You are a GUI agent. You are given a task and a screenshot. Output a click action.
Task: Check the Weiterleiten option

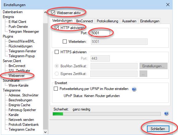click(65, 42)
